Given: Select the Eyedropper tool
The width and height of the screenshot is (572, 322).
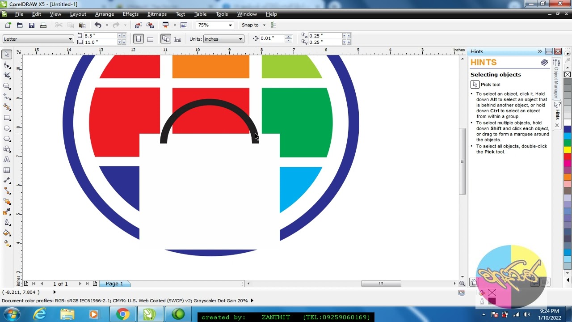Looking at the screenshot, I should [7, 212].
